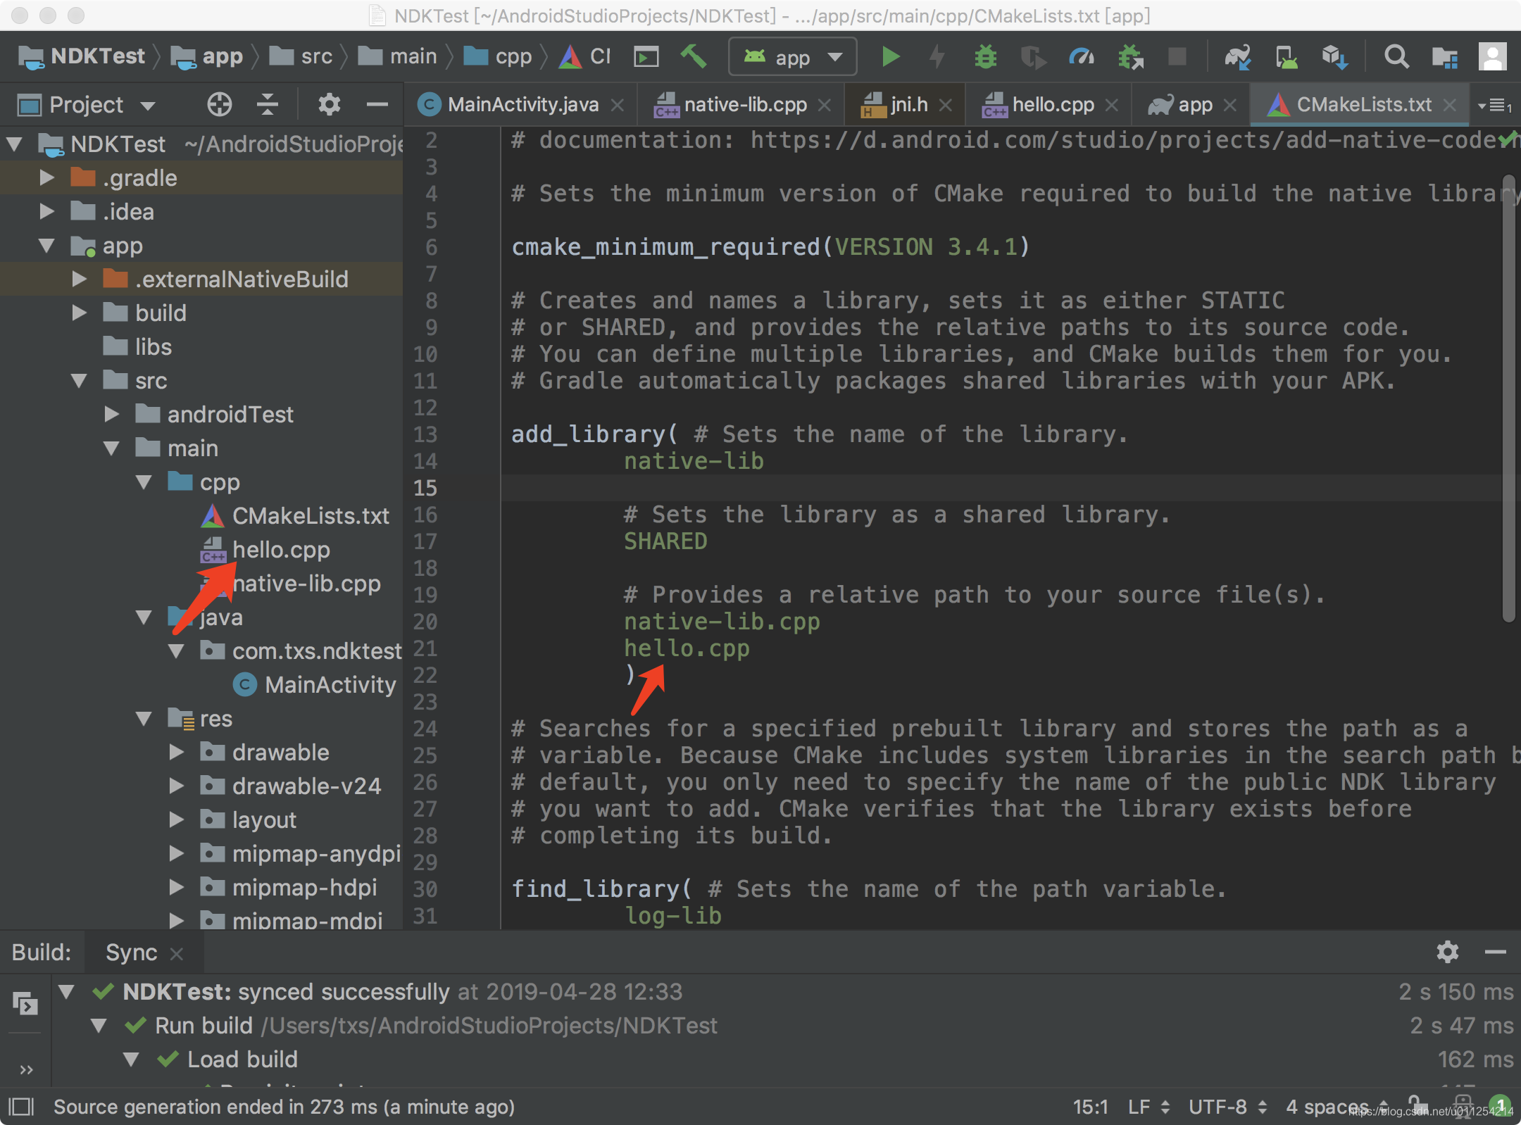Click the event log notification badge
1521x1125 pixels.
pos(1500,1104)
